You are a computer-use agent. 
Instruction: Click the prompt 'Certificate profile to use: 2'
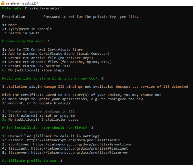pyautogui.click(x=32, y=161)
